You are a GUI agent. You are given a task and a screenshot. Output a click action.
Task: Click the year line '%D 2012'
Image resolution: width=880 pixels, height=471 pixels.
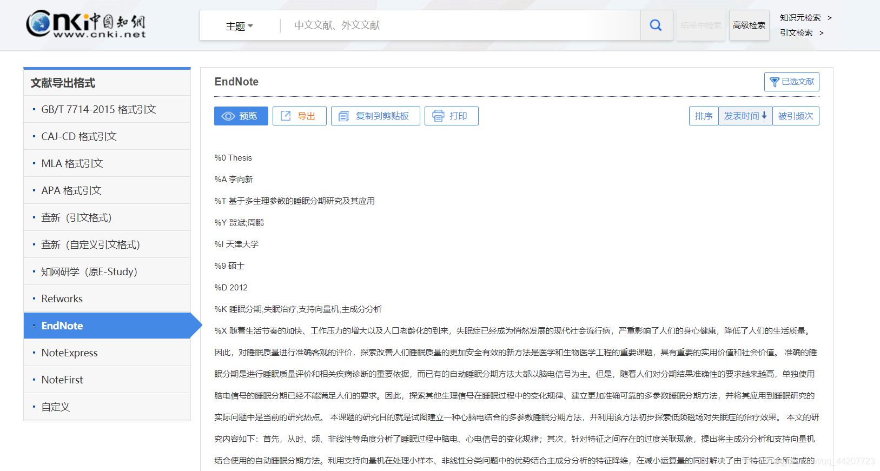(x=231, y=288)
